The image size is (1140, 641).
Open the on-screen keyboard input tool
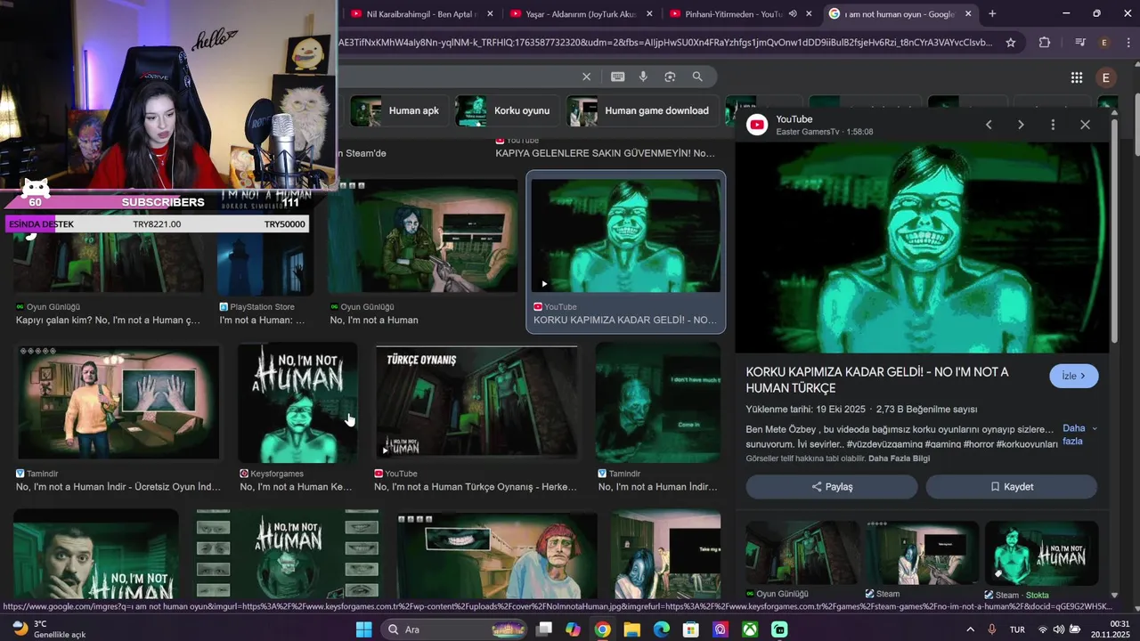point(617,77)
